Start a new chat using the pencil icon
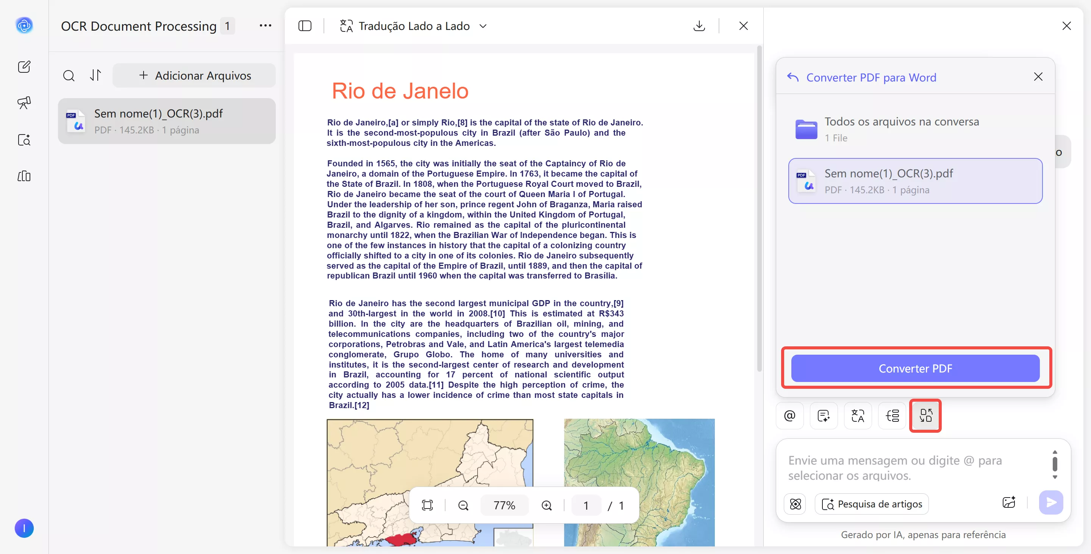Screen dimensions: 1091x554 (x=24, y=66)
